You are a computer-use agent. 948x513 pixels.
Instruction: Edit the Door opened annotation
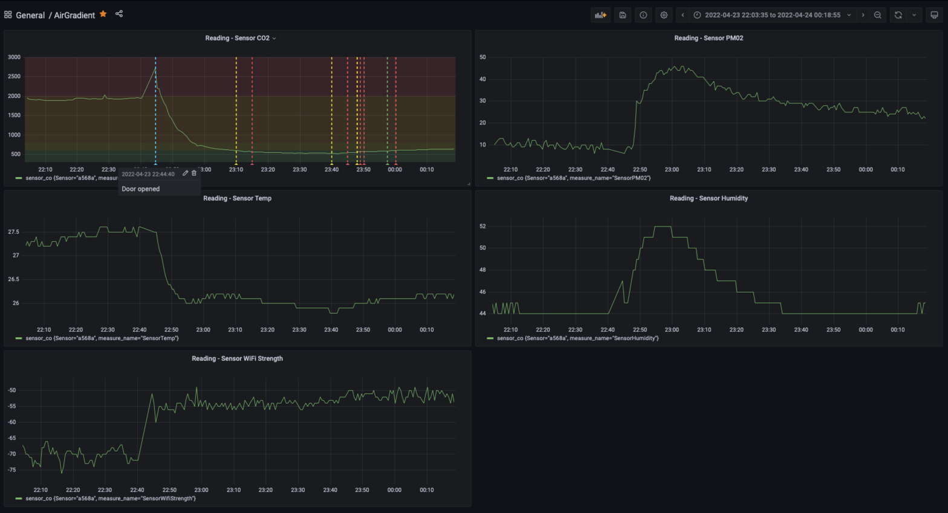[185, 173]
